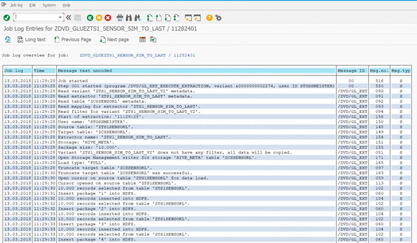Select the 'Open cursor on source table' message
Viewport: 417px width, 243px height.
(133, 178)
